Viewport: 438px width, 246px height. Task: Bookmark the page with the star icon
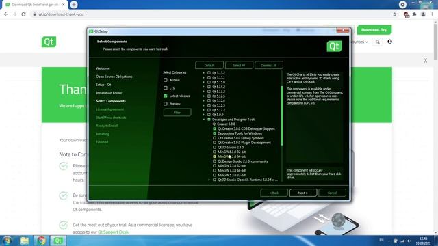[x=395, y=14]
